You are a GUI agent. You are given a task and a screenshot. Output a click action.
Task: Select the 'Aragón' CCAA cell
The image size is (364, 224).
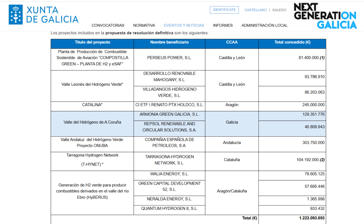click(x=232, y=106)
